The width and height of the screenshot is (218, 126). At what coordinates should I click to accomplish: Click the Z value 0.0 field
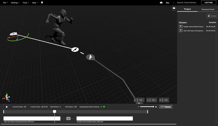[x=153, y=100]
